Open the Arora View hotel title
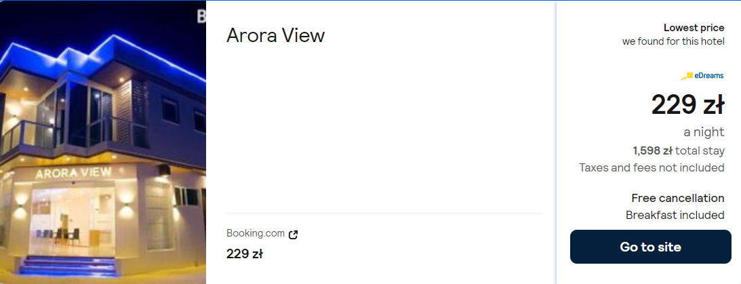Image resolution: width=741 pixels, height=284 pixels. tap(275, 35)
